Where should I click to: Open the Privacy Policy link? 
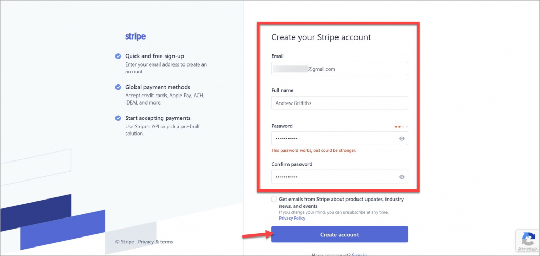click(292, 218)
